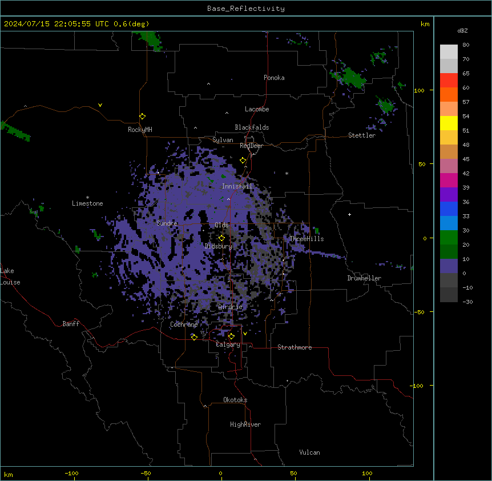Click the yellow diamond marker beside Olds
492x481 pixels.
[x=221, y=238]
